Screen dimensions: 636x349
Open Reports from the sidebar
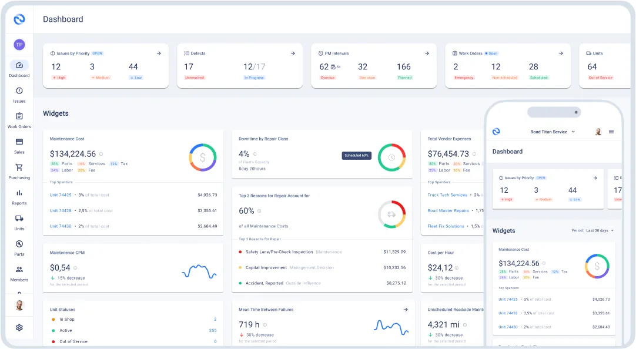point(19,197)
